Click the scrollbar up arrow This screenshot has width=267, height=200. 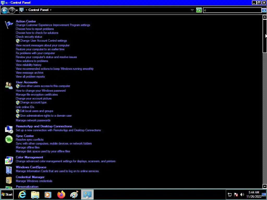265,17
